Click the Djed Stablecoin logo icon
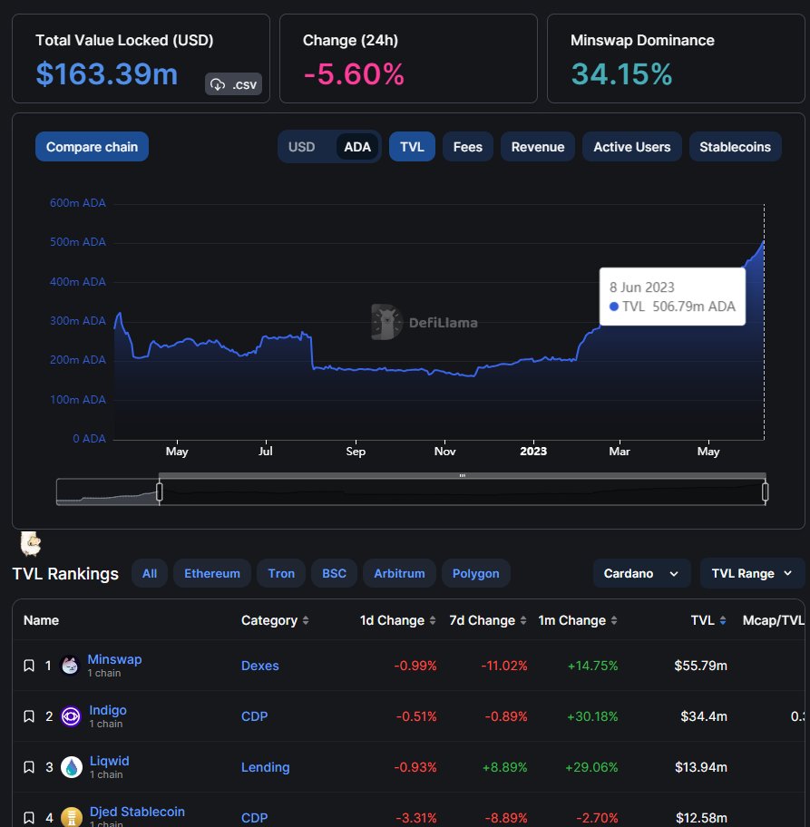This screenshot has height=827, width=810. tap(72, 817)
